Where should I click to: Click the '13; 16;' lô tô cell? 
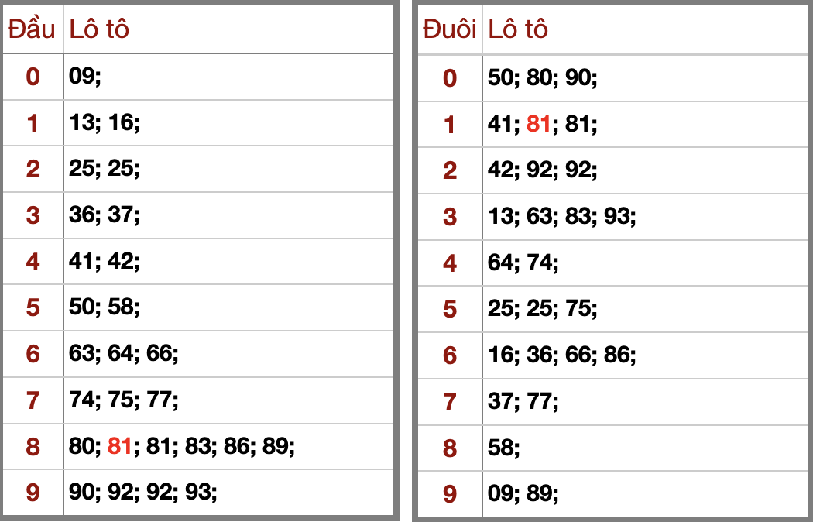pyautogui.click(x=105, y=122)
